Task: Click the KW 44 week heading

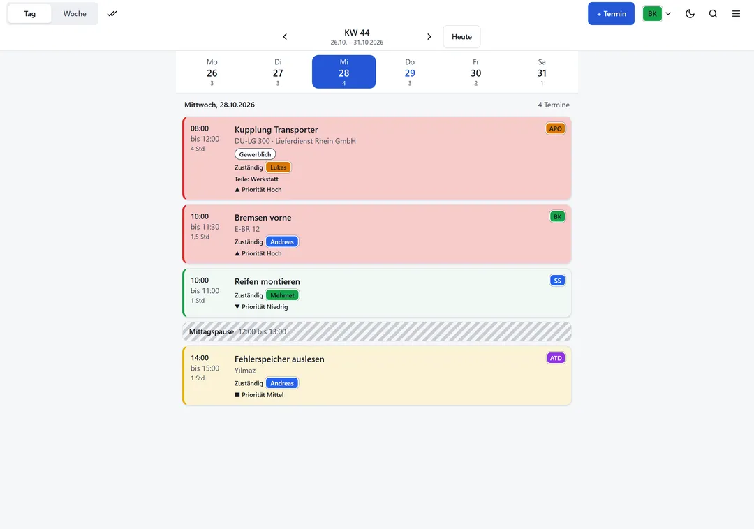Action: [357, 33]
